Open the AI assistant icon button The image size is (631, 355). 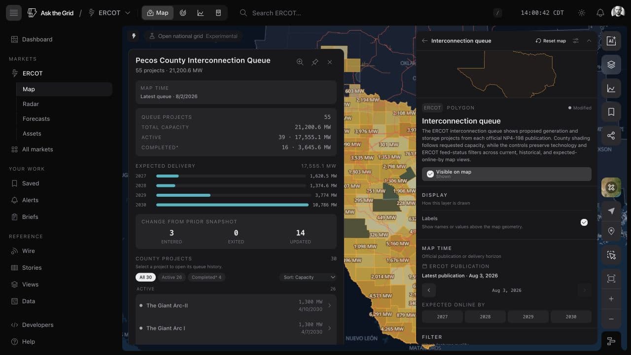tap(611, 41)
